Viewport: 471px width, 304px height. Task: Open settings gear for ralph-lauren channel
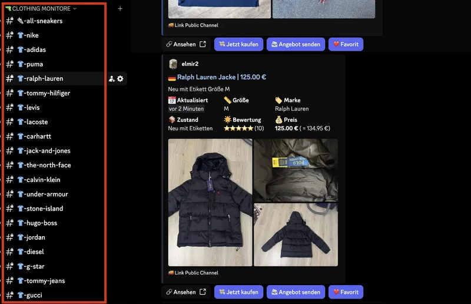(x=120, y=79)
